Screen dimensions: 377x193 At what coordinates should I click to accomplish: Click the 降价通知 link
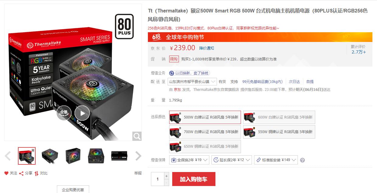click(x=207, y=48)
